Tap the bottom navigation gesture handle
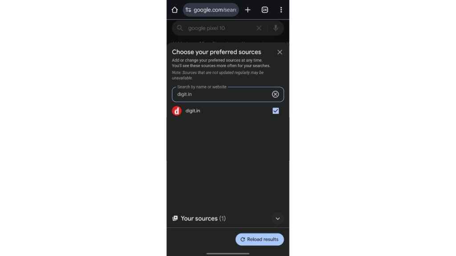 pos(228,254)
